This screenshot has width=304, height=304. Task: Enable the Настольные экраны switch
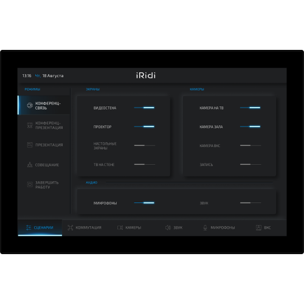pos(145,145)
